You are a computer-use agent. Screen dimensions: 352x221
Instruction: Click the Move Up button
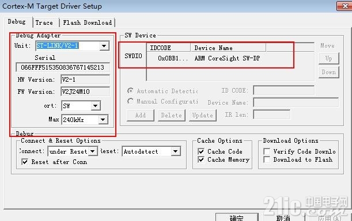click(328, 58)
